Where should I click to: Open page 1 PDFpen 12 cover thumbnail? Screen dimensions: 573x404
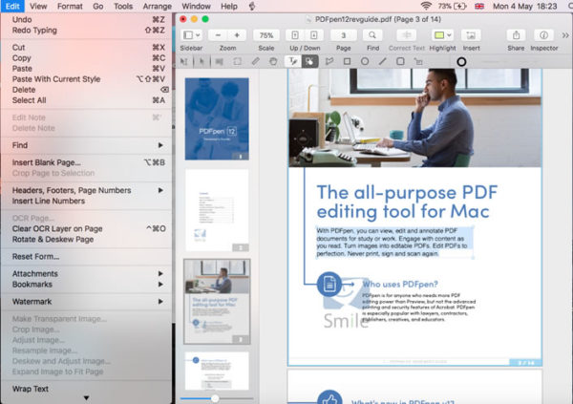[217, 118]
